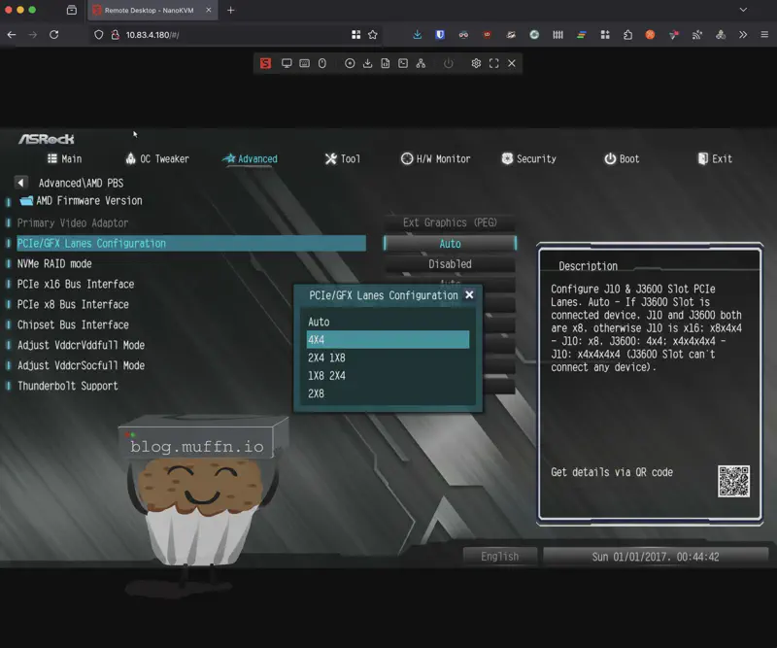
Task: Close the PCIe/GFX Lanes Configuration popup
Action: tap(469, 294)
